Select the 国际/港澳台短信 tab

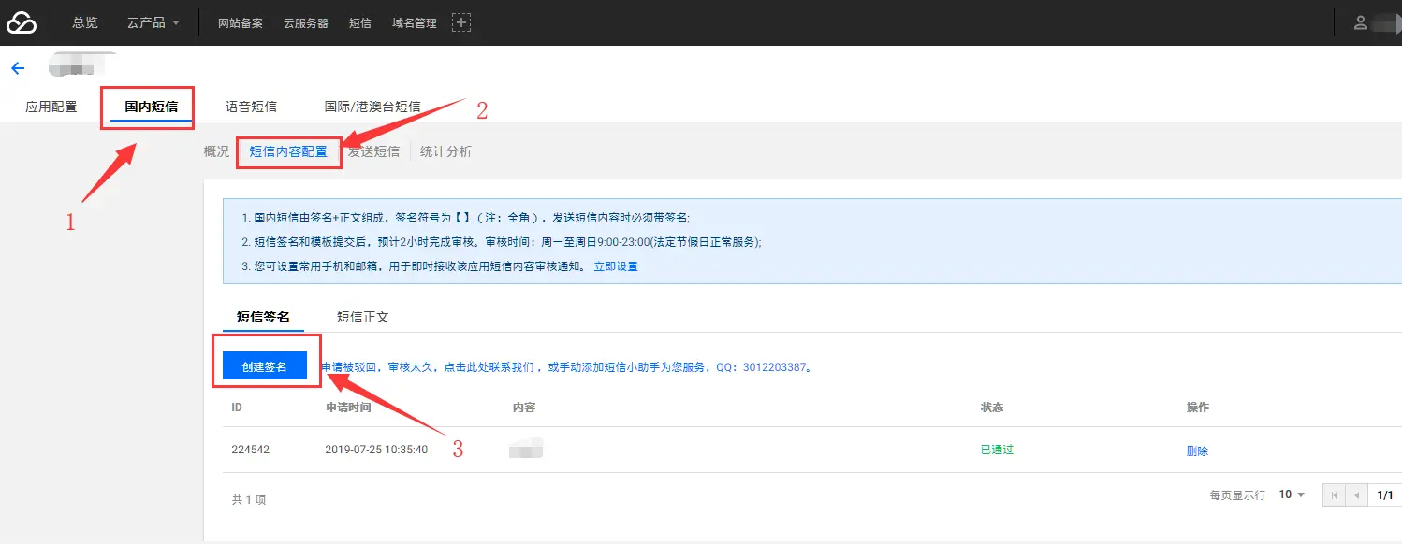(x=372, y=107)
